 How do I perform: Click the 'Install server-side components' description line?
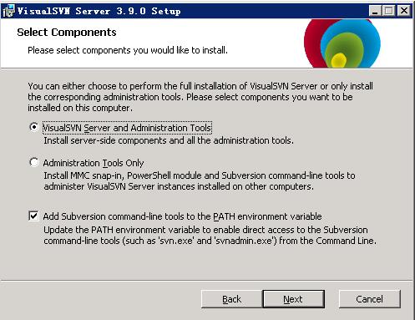point(169,140)
